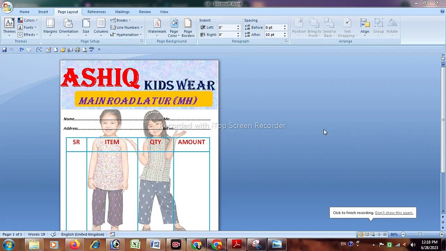
Task: Open Excel from the taskbar
Action: (x=136, y=244)
